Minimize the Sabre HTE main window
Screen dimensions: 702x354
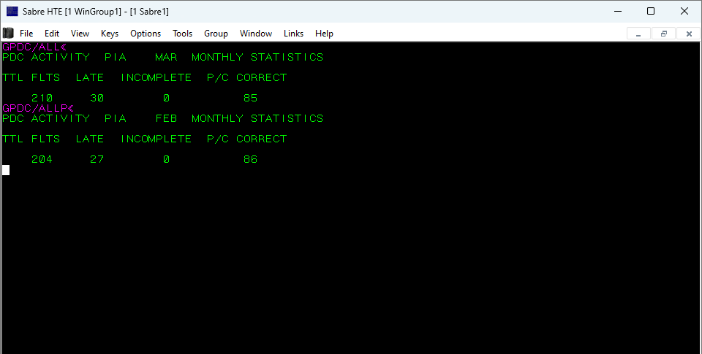click(x=616, y=11)
